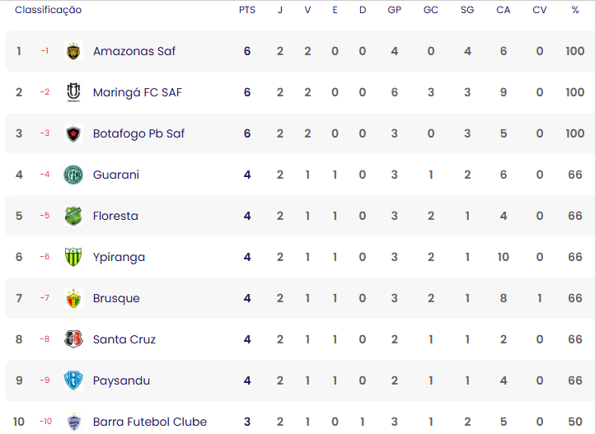Image resolution: width=595 pixels, height=434 pixels.
Task: Open Barra Futebol Clube team link
Action: pos(150,422)
